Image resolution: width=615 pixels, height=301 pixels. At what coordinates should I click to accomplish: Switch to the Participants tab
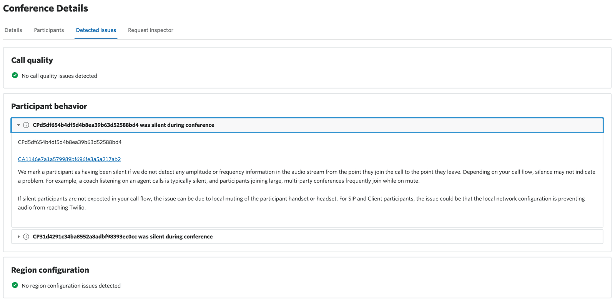click(49, 30)
